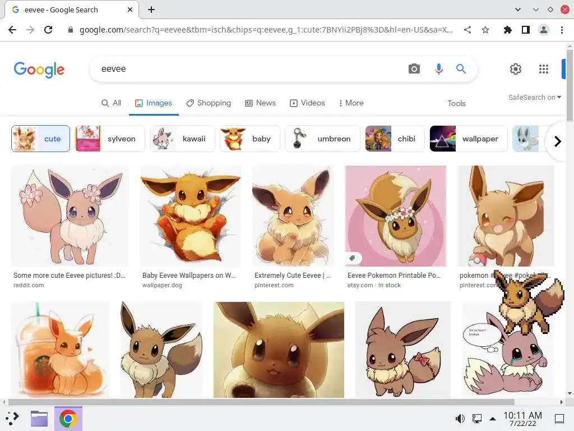Search by image with the camera icon
This screenshot has height=431, width=574.
(x=414, y=68)
